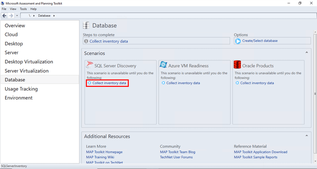Viewport: 317px width, 169px height.
Task: Open the MAP Toolkit Homepage link
Action: click(x=104, y=152)
